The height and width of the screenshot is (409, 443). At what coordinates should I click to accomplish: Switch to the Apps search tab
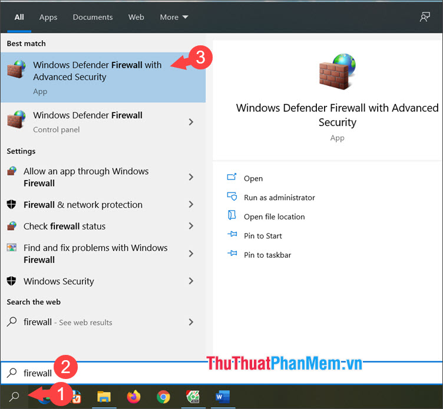pyautogui.click(x=48, y=17)
